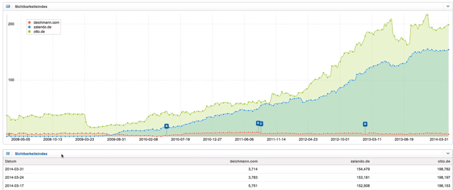Screen dimensions: 453x190
Task: Click the deichmann.com table column header
Action: click(244, 161)
